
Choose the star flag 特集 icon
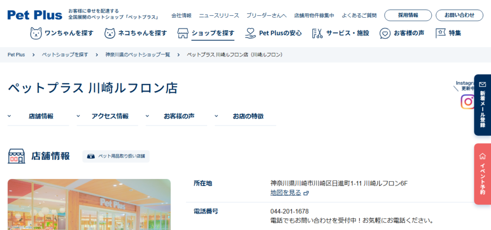(440, 33)
